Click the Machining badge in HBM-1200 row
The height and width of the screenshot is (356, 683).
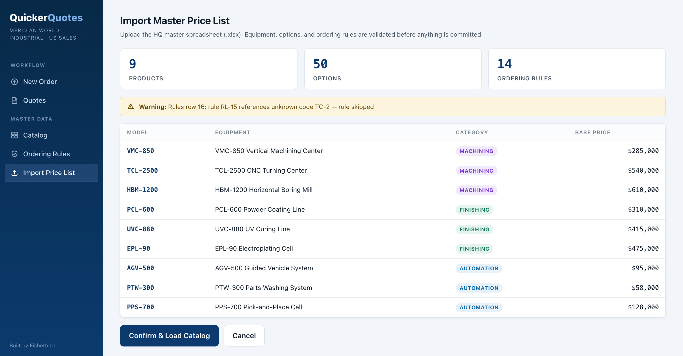476,190
